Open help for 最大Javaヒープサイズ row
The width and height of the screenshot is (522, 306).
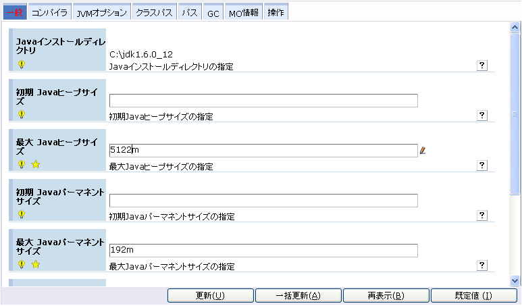pyautogui.click(x=482, y=165)
